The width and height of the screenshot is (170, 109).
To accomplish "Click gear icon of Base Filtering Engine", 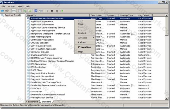I will coord(28,37).
